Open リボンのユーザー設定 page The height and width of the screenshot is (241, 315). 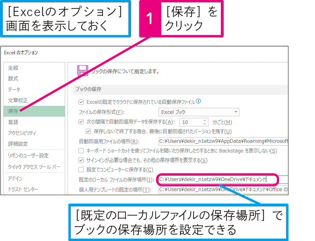[x=28, y=155]
